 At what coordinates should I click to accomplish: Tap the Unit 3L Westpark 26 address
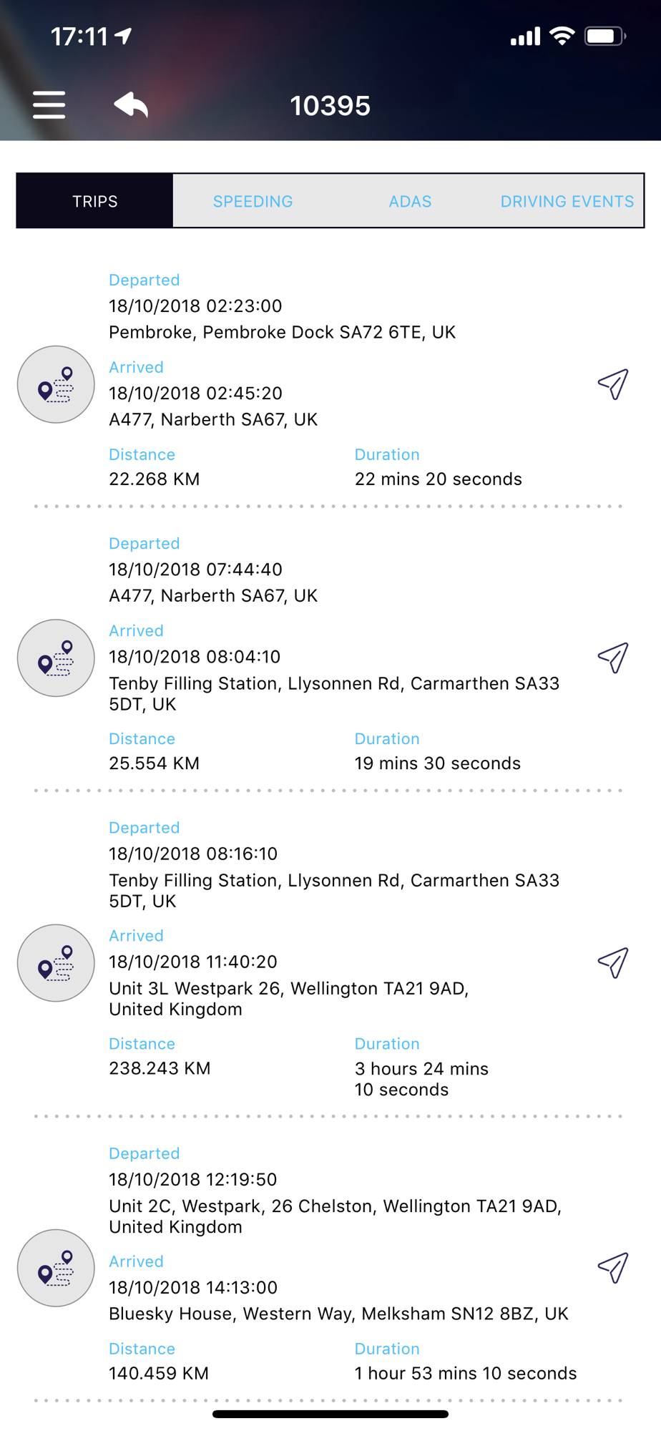point(288,998)
